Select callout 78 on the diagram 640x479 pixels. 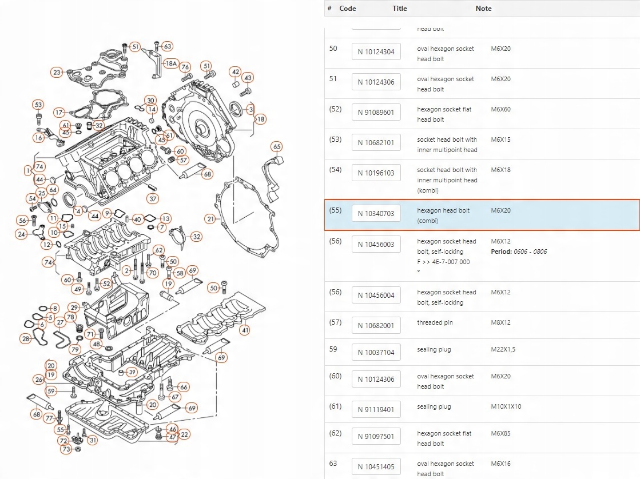tap(70, 317)
